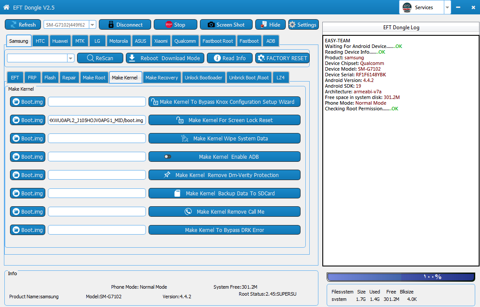Click Make Kernel Wipe System Data

[224, 139]
